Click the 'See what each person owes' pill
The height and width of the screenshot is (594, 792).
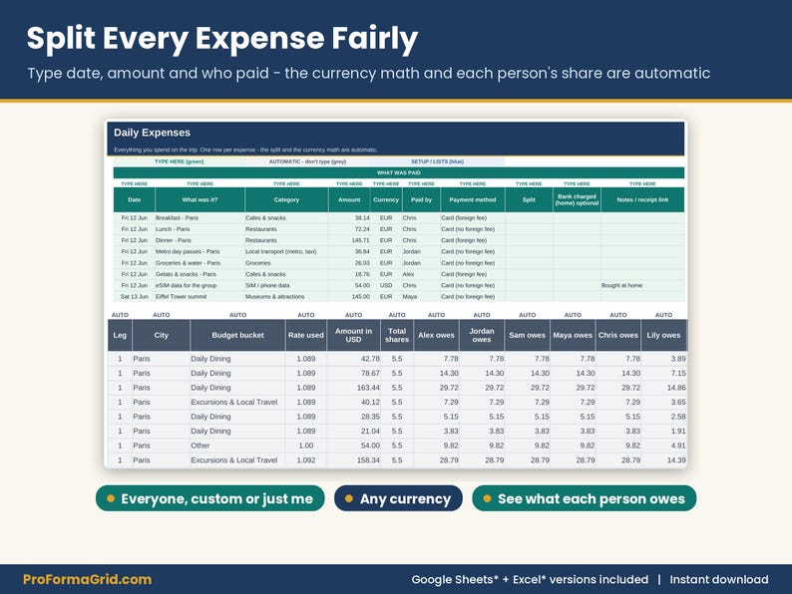tap(584, 498)
